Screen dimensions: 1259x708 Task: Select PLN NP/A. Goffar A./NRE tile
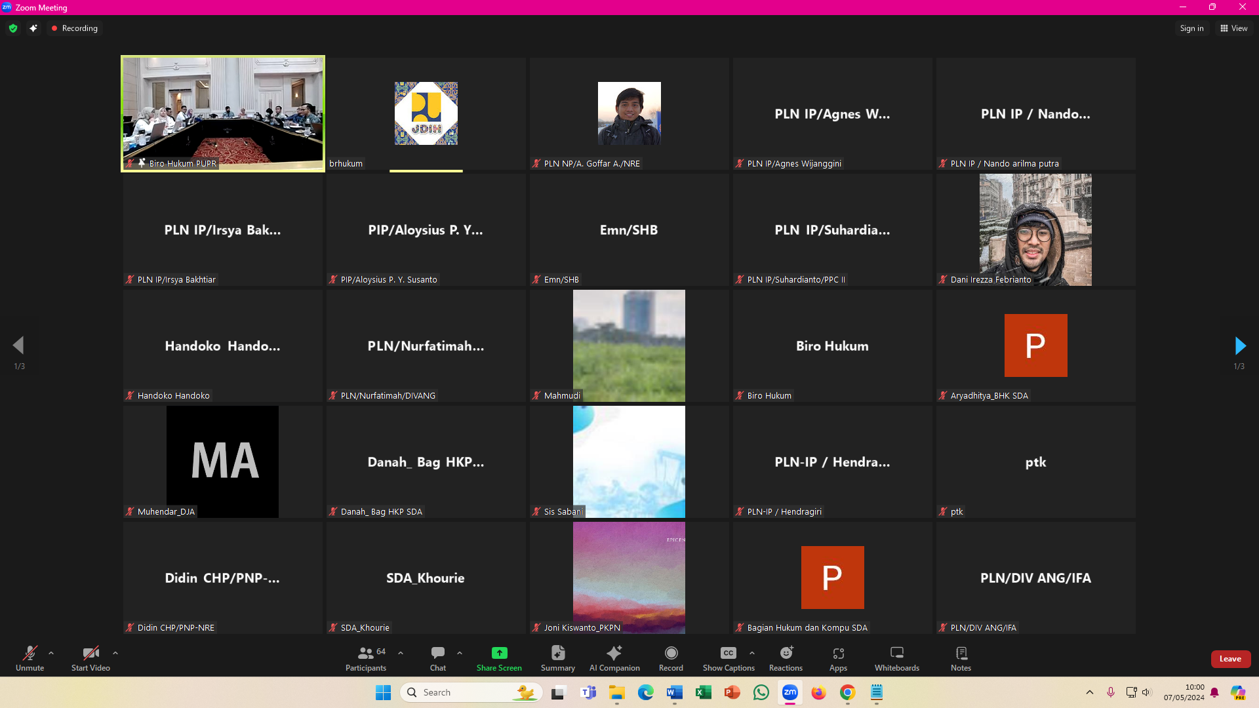(x=629, y=113)
